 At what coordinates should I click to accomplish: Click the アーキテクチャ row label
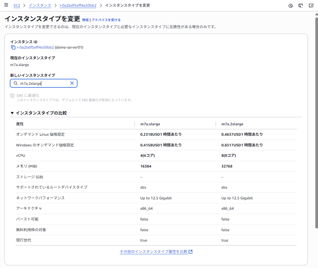[29, 208]
